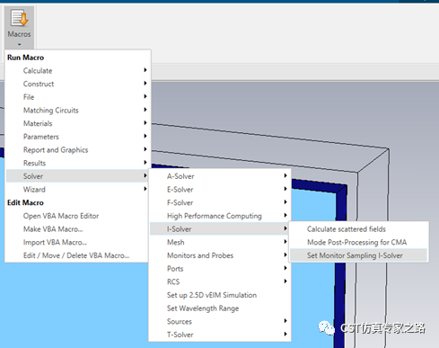Image resolution: width=439 pixels, height=348 pixels.
Task: Click the Macros ribbon icon
Action: tap(19, 18)
